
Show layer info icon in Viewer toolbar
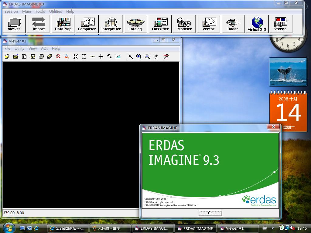point(24,57)
